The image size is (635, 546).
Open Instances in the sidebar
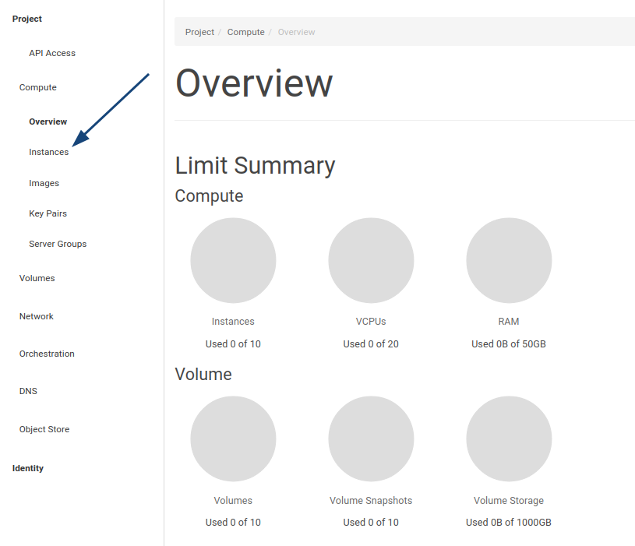[x=48, y=152]
